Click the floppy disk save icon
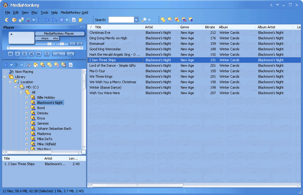 pos(29,19)
